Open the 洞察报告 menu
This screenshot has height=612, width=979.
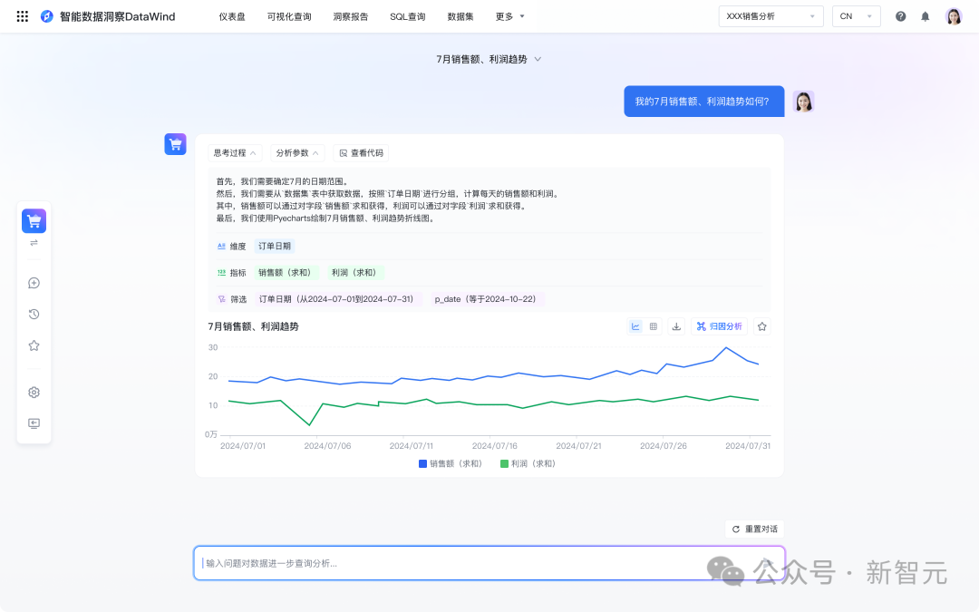[x=351, y=17]
